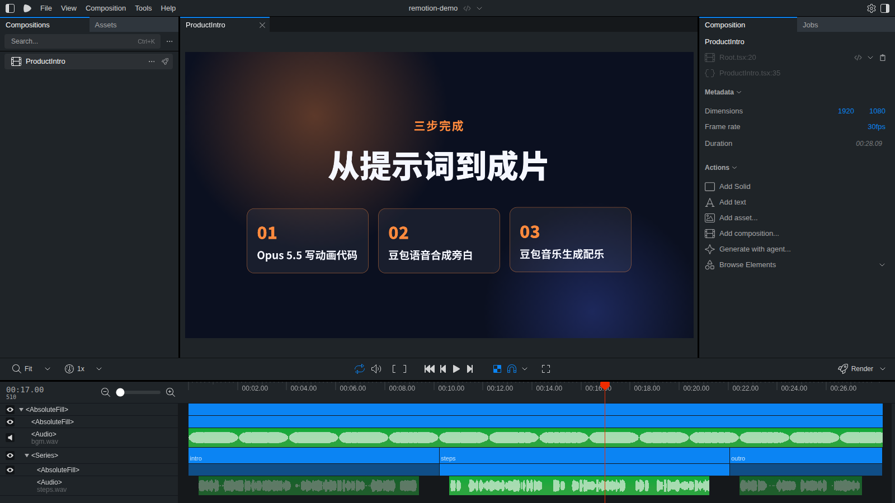Screen dimensions: 895x503
Task: Play the ProductIntro preview
Action: pyautogui.click(x=456, y=369)
